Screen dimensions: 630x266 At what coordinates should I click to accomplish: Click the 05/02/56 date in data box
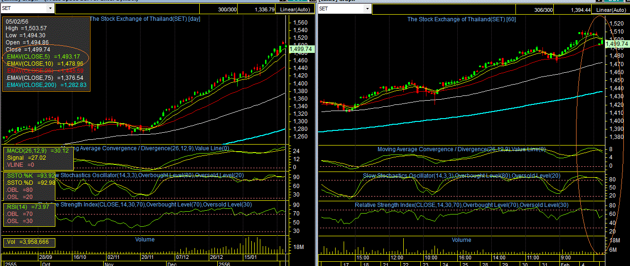[17, 21]
